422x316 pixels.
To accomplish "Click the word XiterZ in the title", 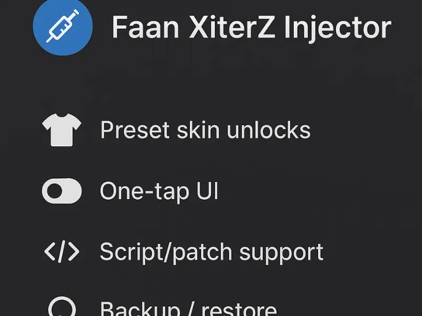I will coord(232,27).
